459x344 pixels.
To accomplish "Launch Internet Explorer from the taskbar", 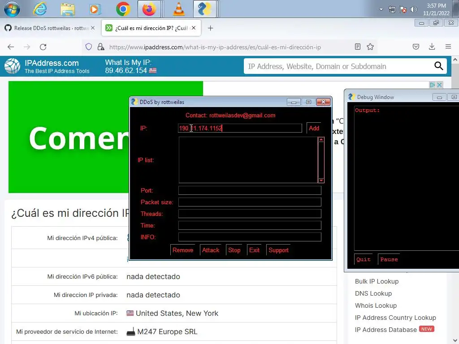I will [x=40, y=9].
